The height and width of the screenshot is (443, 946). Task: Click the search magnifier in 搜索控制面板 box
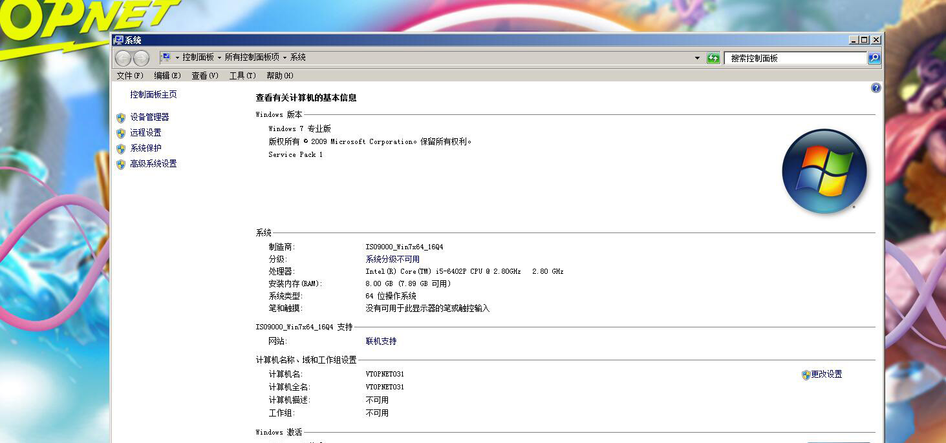tap(873, 57)
